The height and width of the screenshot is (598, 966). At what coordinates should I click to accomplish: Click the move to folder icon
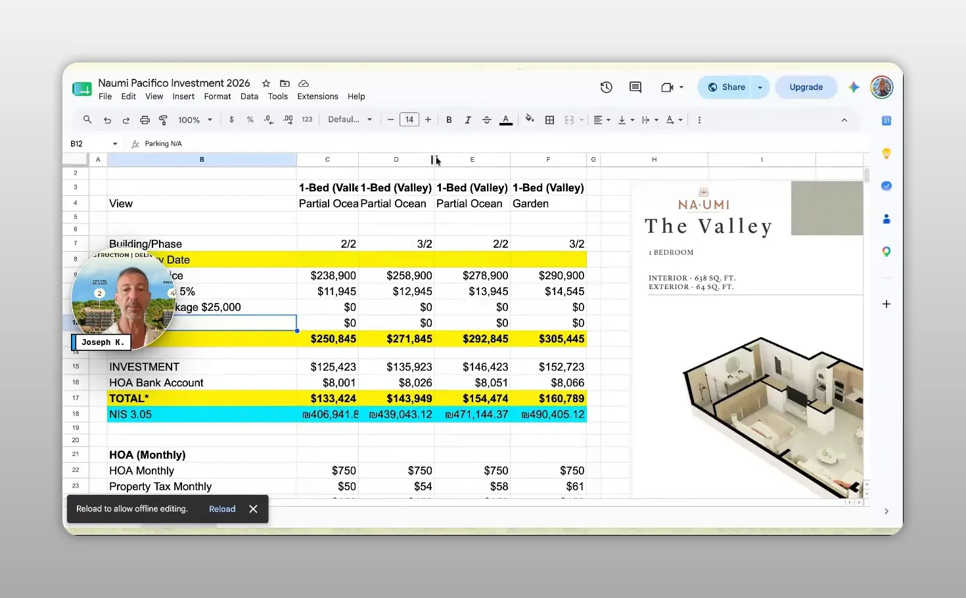[x=285, y=83]
